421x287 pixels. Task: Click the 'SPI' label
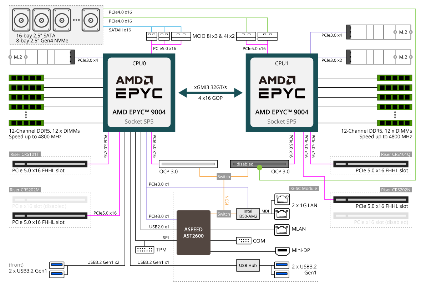pyautogui.click(x=166, y=238)
